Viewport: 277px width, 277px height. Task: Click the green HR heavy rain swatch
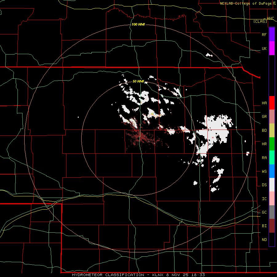[x=272, y=144]
